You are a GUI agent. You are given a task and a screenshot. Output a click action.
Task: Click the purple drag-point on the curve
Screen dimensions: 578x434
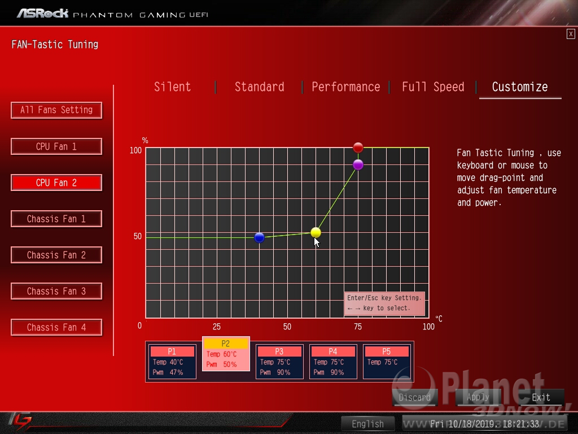tap(358, 164)
